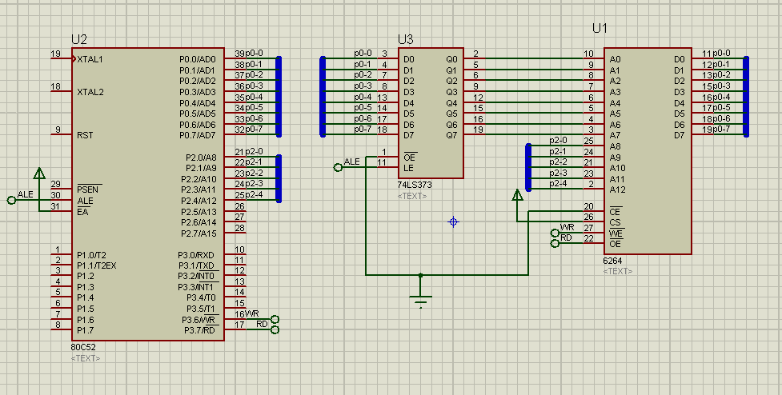Click the blue crosshair origin marker
Viewport: 782px width, 395px height.
pos(453,221)
